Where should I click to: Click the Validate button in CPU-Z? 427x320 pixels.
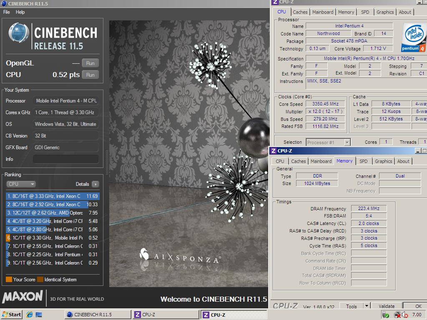(387, 306)
